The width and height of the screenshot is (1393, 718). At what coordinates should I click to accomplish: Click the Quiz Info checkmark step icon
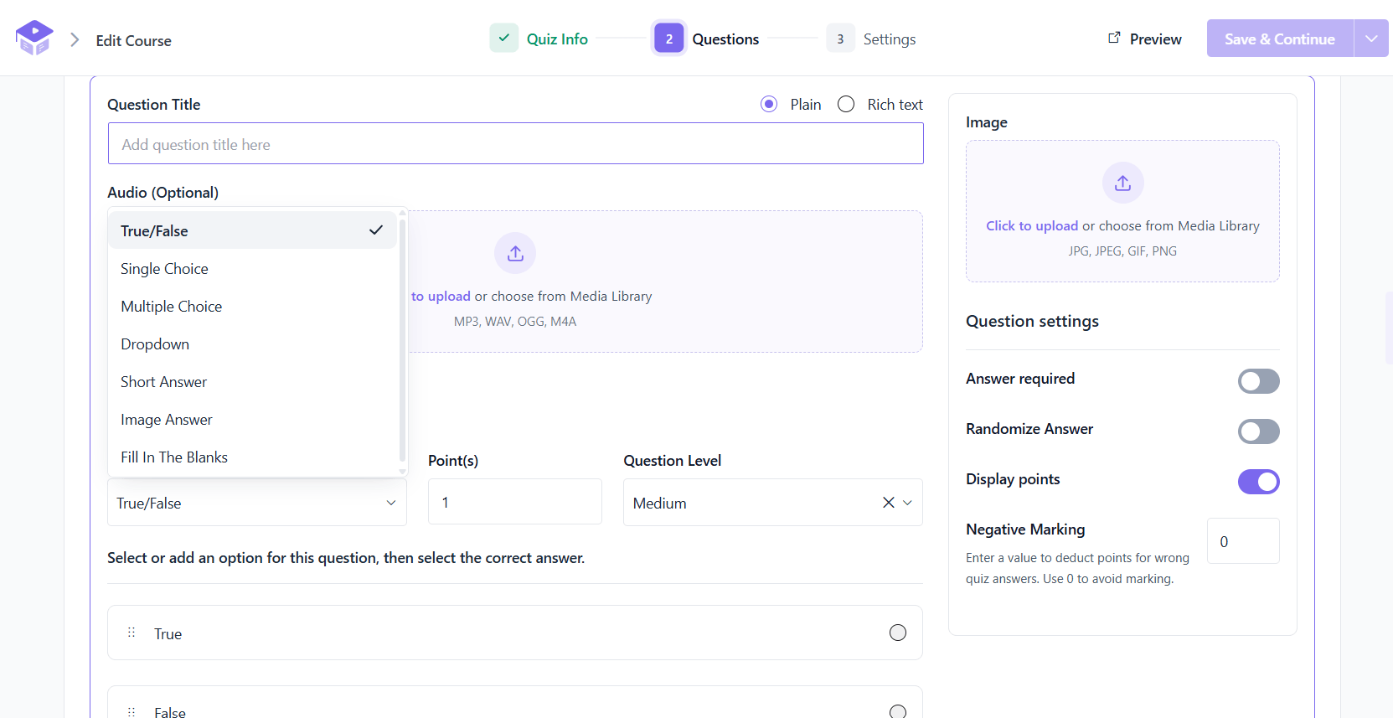pos(504,38)
